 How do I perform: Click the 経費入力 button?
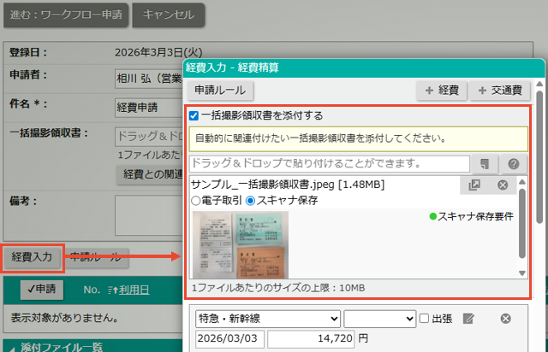coord(32,255)
